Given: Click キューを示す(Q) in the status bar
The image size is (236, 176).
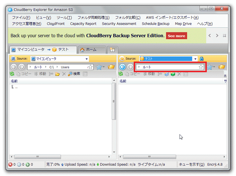Looking at the screenshot, I should point(191,165).
